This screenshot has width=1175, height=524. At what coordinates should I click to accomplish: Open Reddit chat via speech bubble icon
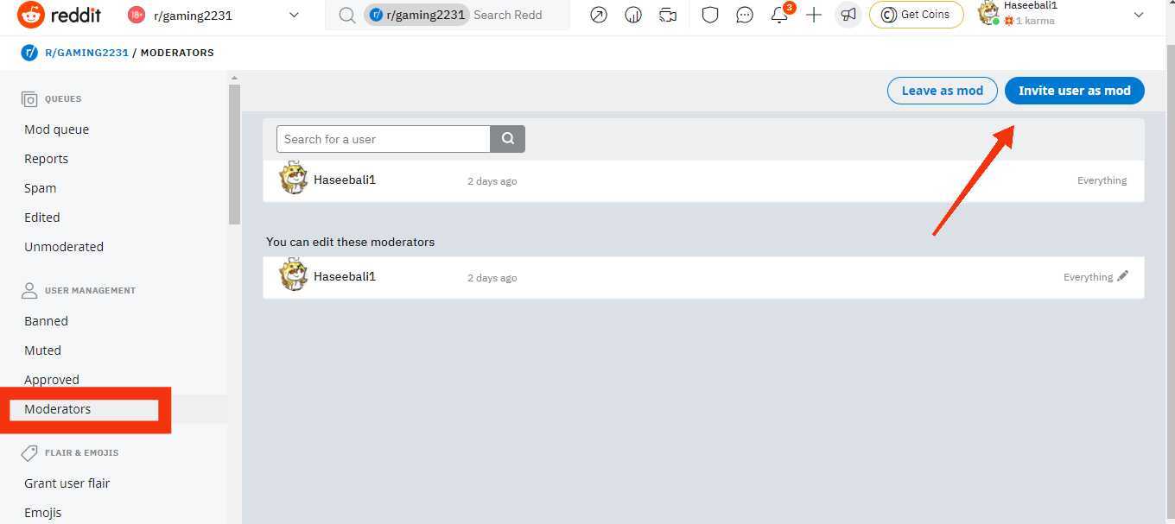click(745, 15)
